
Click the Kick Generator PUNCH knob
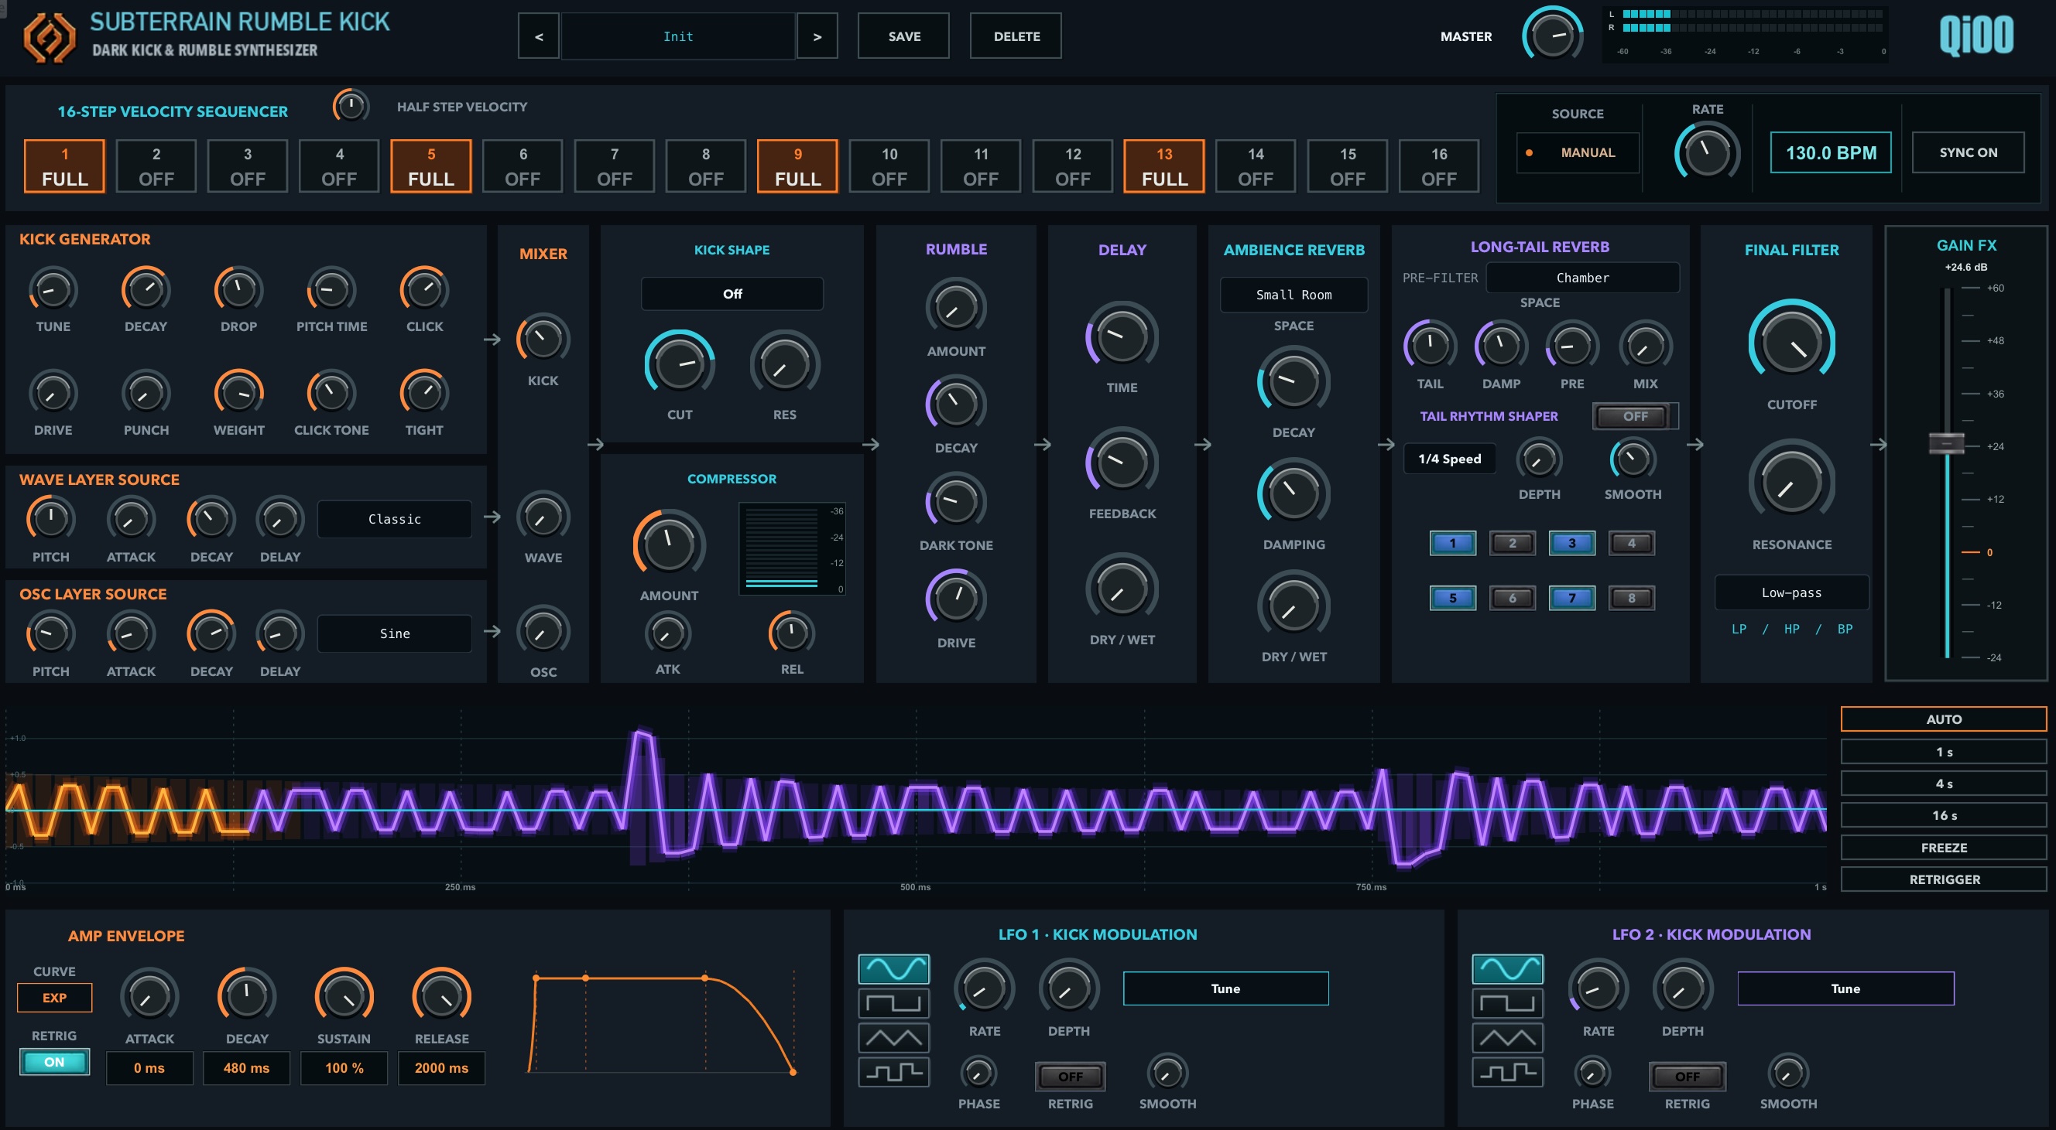146,393
